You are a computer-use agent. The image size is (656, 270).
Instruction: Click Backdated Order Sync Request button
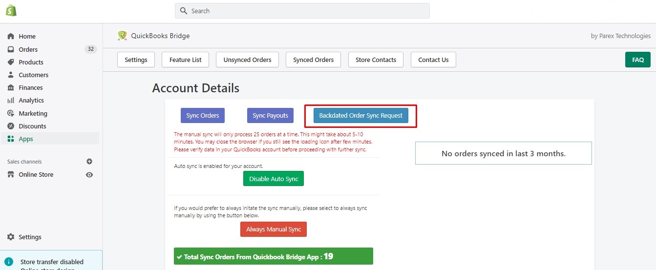point(361,116)
